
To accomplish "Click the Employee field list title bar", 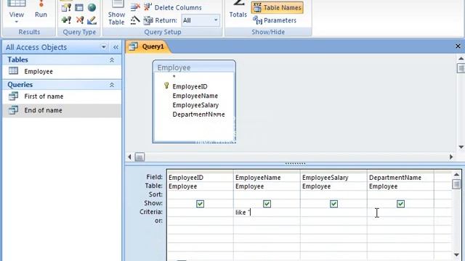I will (194, 67).
